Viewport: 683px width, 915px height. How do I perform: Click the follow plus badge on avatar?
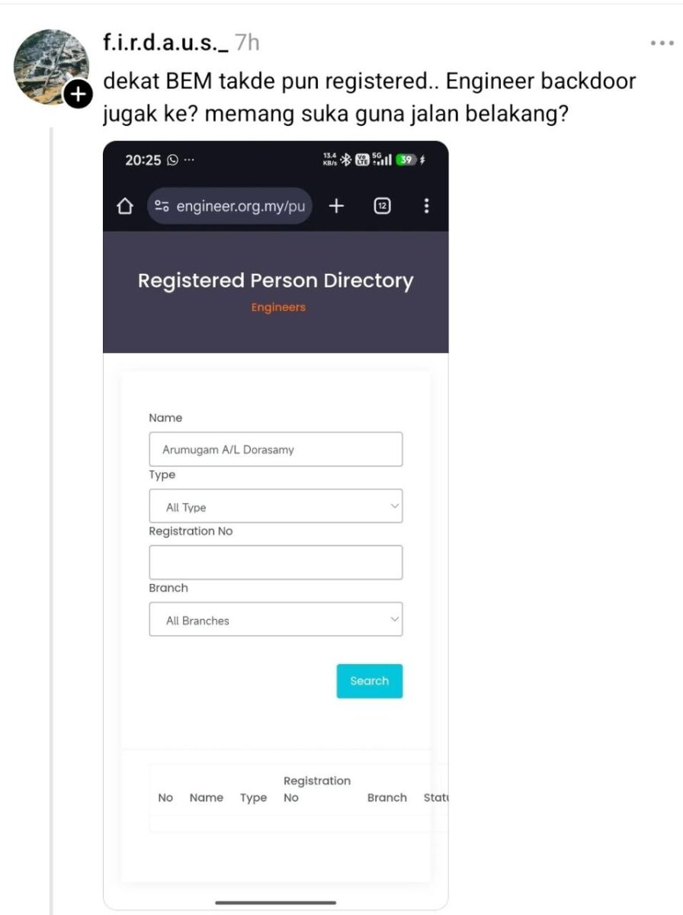click(78, 95)
